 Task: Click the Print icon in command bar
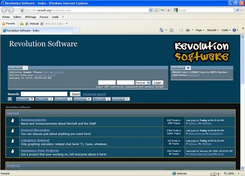tap(188, 30)
